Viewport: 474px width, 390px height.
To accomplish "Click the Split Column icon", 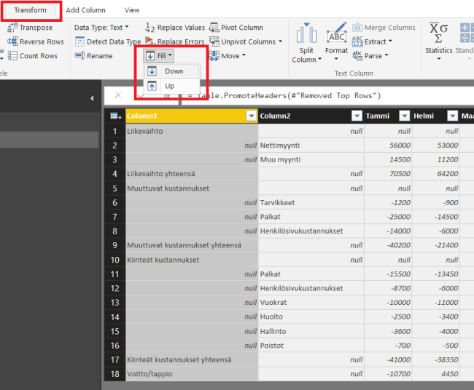I will 306,34.
